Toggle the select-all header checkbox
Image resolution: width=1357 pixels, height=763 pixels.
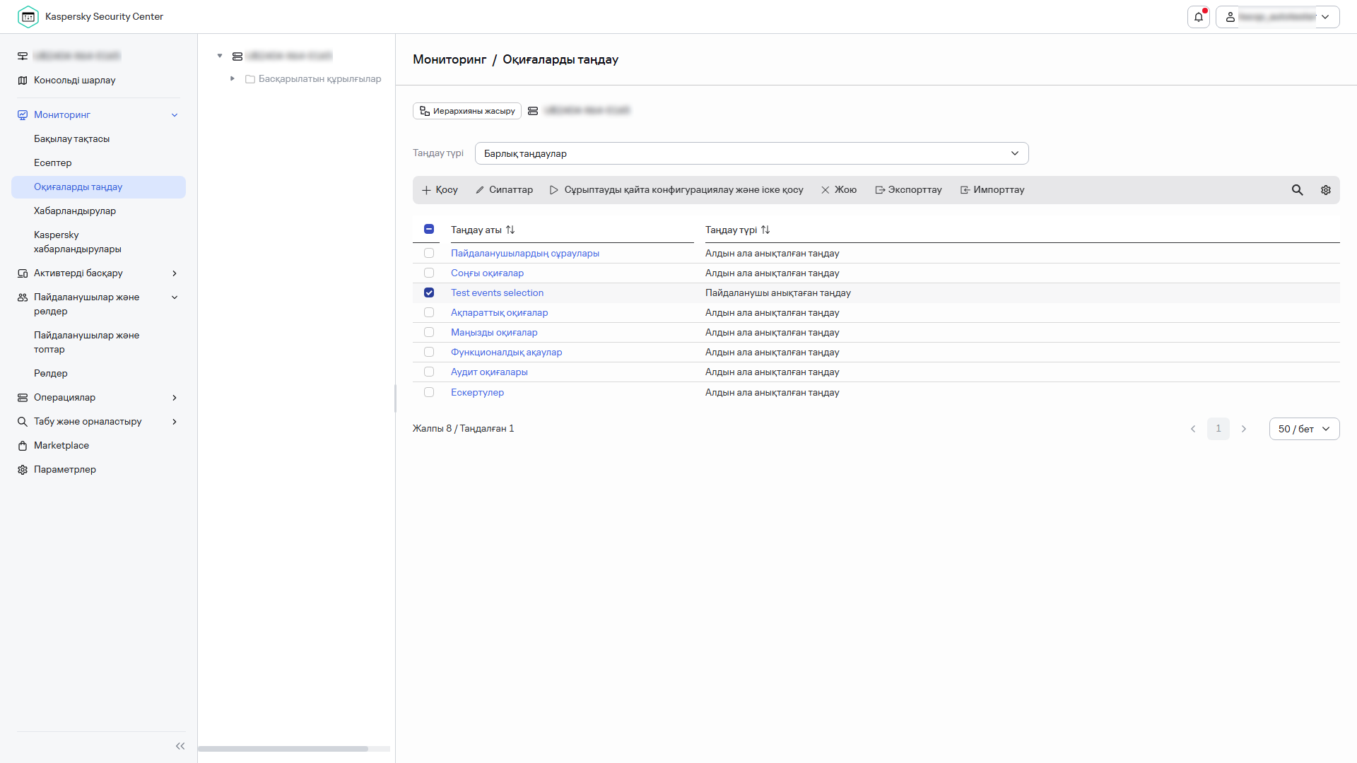[x=429, y=229]
